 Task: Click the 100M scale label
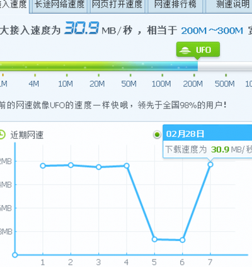161,84
